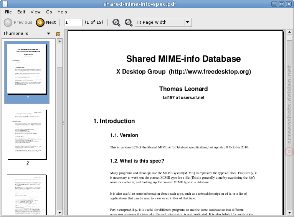Close the window via title bar X
This screenshot has height=217, width=294.
click(x=289, y=4)
